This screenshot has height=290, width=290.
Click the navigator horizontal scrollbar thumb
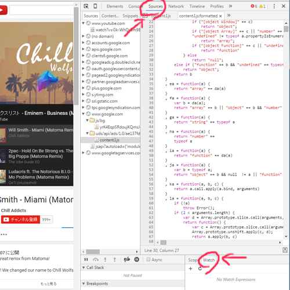[x=93, y=252]
